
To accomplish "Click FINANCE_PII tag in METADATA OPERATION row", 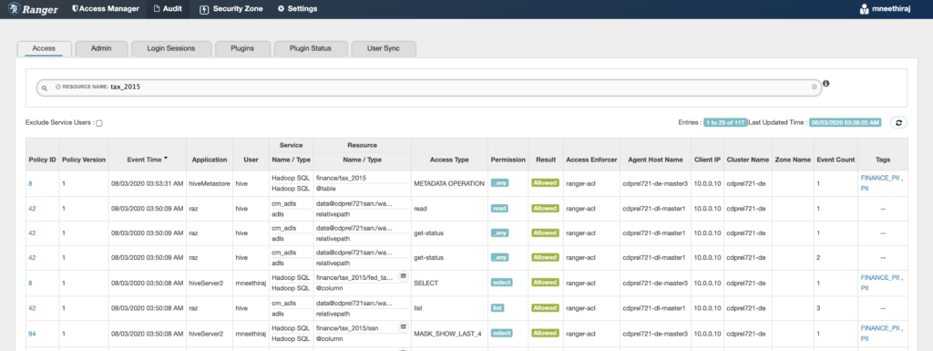I will pyautogui.click(x=881, y=178).
